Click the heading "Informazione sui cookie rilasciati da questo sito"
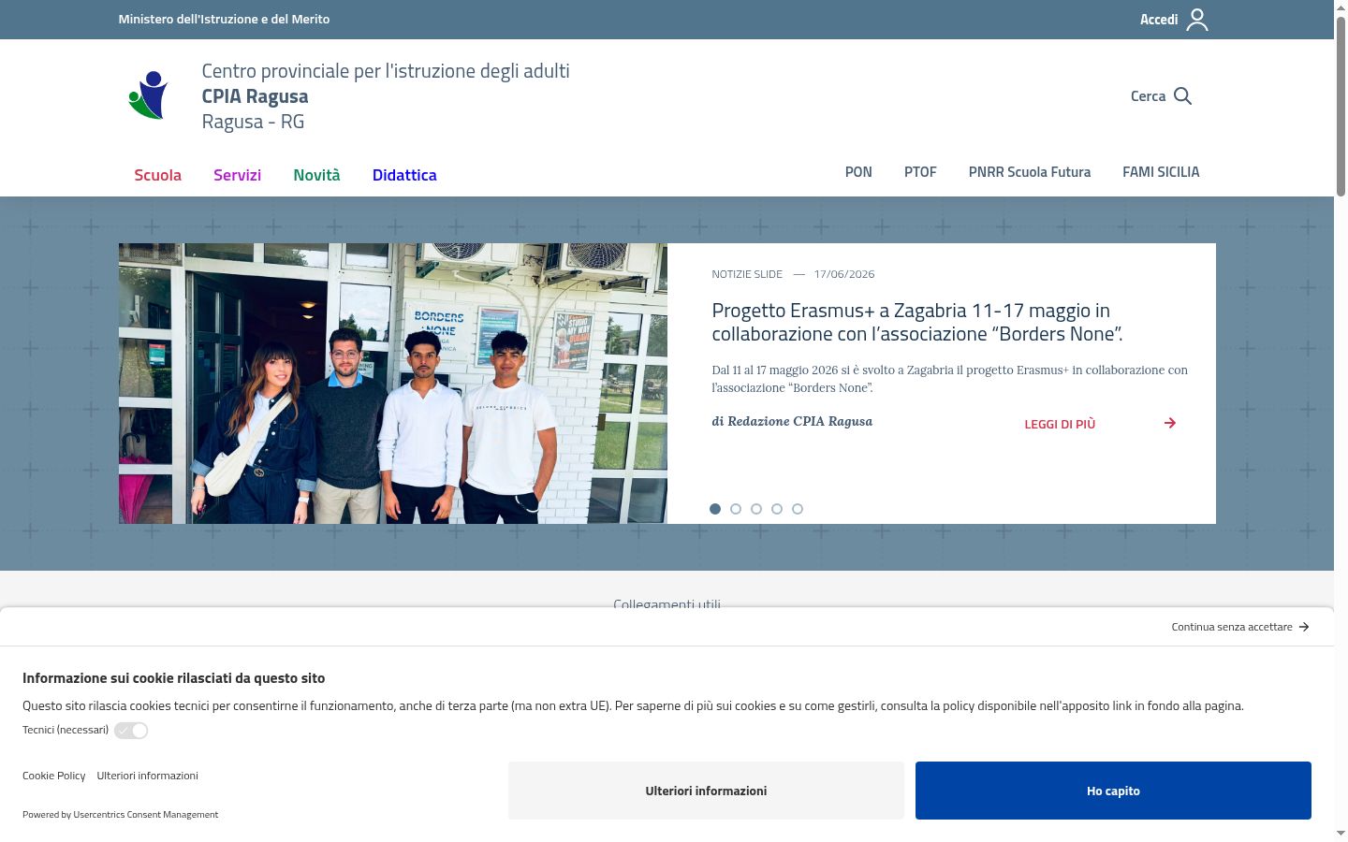The width and height of the screenshot is (1348, 842). click(174, 678)
